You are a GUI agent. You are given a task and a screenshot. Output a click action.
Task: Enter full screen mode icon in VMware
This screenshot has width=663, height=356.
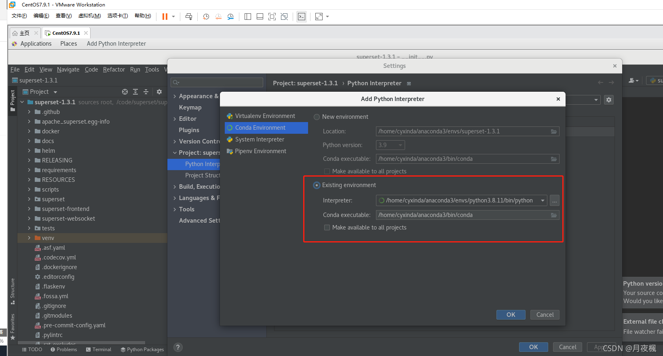(x=272, y=17)
